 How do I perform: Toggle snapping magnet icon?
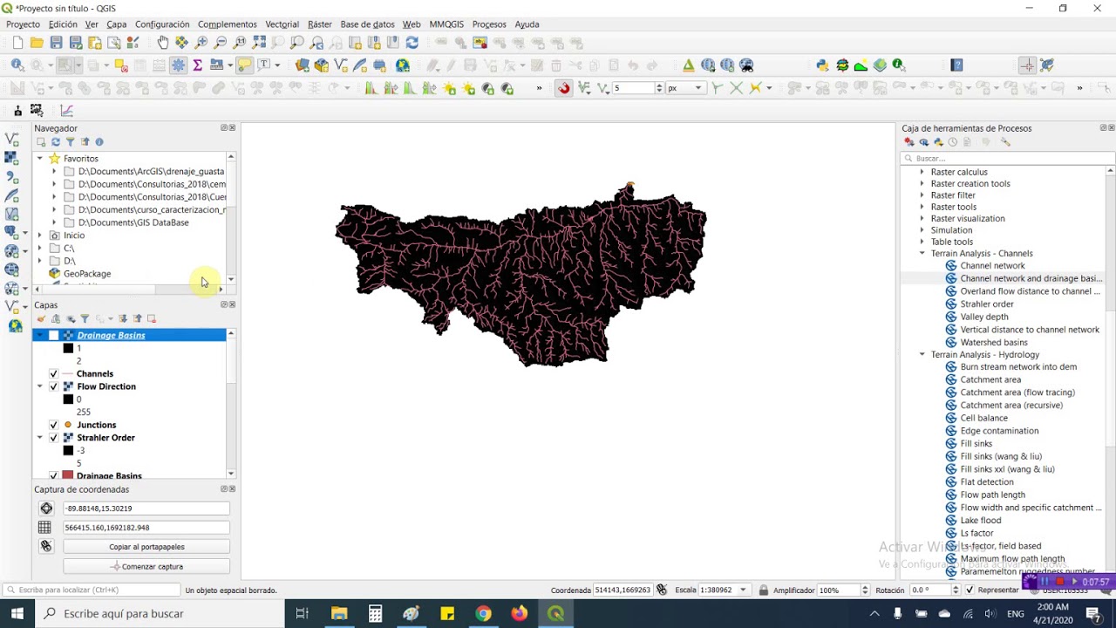pyautogui.click(x=564, y=88)
